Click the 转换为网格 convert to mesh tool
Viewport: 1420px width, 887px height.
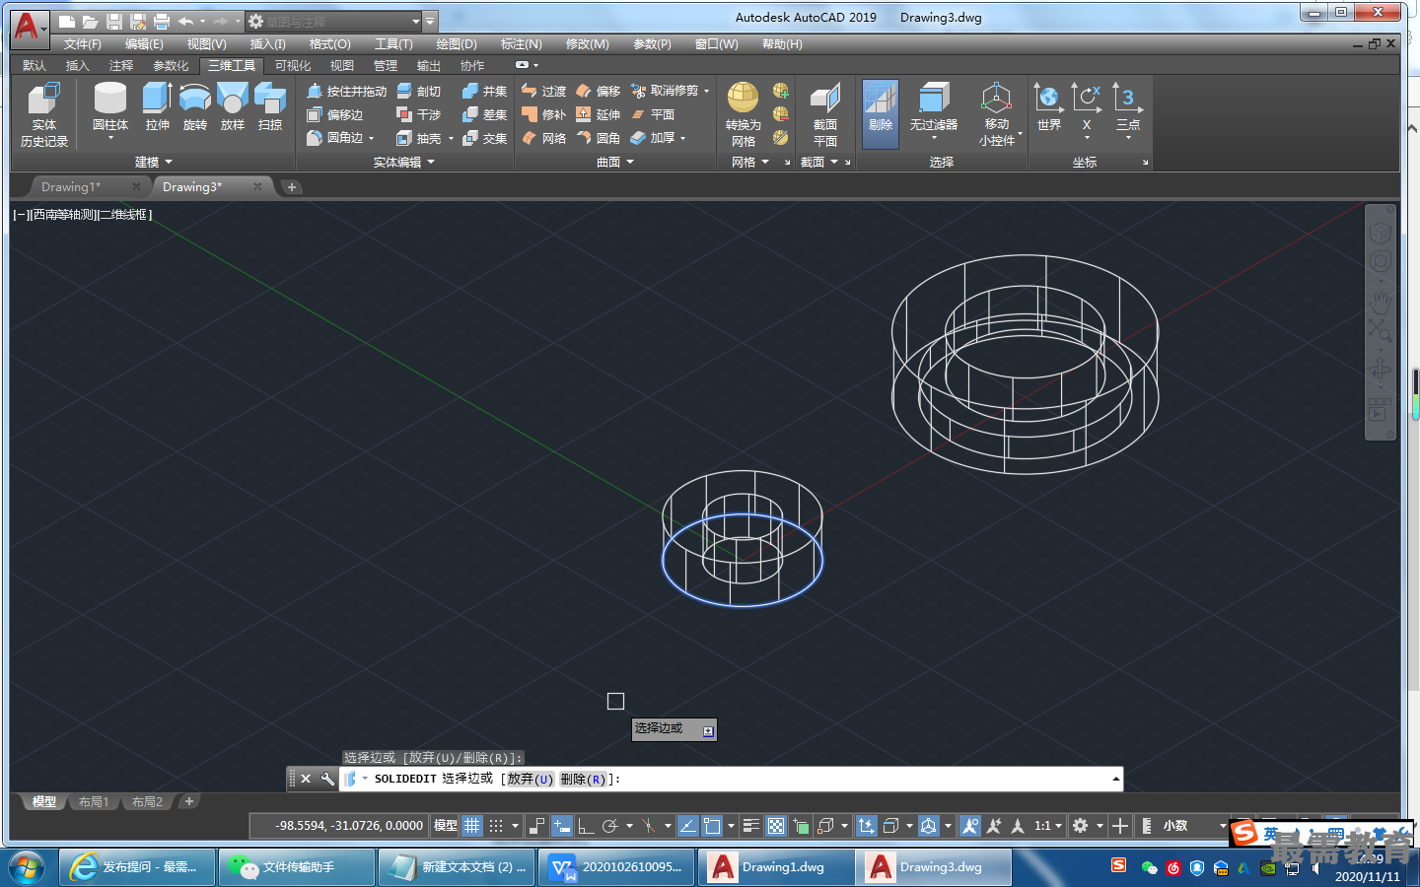pyautogui.click(x=744, y=114)
